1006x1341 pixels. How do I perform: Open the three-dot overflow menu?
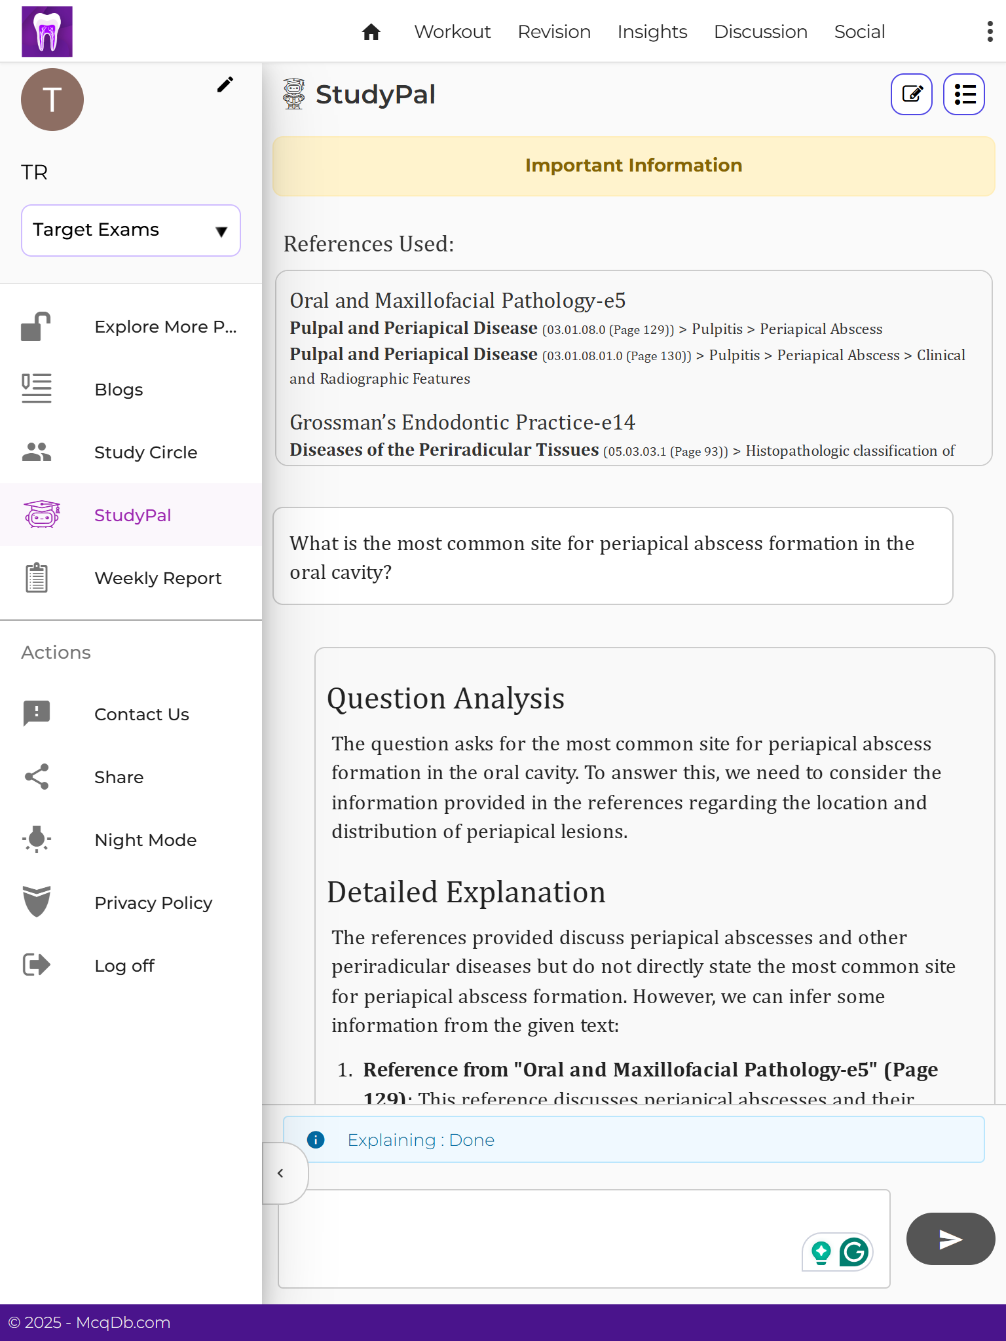(x=990, y=31)
